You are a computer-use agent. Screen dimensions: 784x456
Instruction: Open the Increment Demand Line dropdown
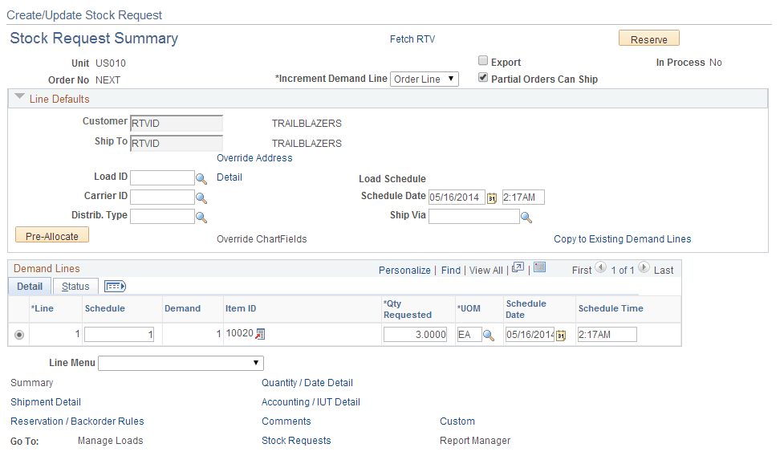click(x=424, y=79)
